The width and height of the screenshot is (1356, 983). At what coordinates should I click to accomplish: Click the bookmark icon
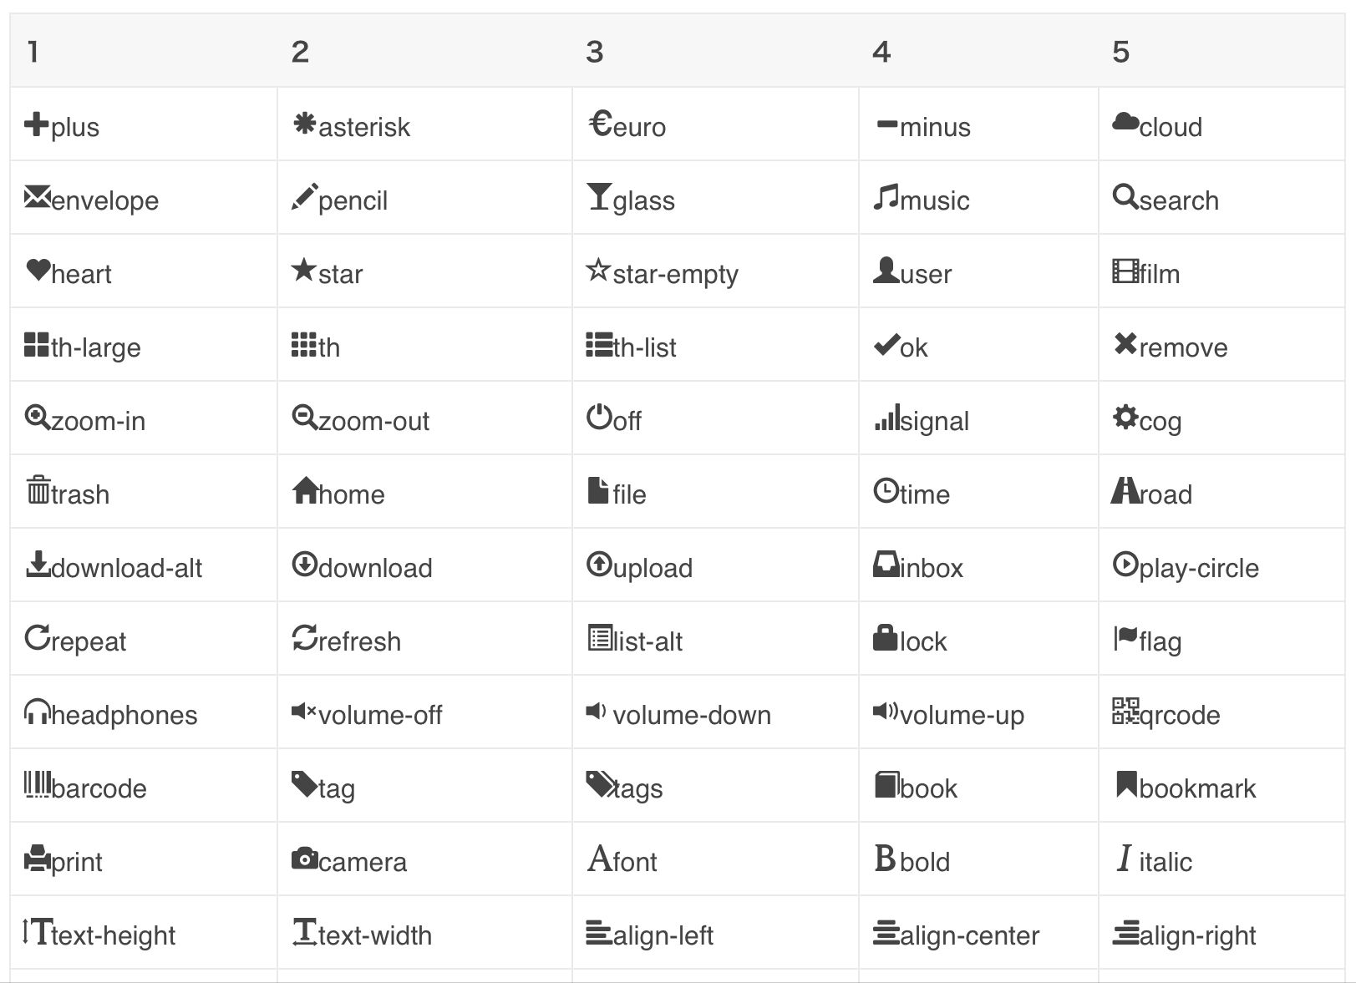tap(1126, 784)
